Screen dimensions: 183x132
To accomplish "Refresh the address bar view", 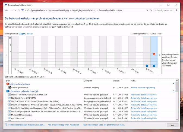I will (x=151, y=10).
